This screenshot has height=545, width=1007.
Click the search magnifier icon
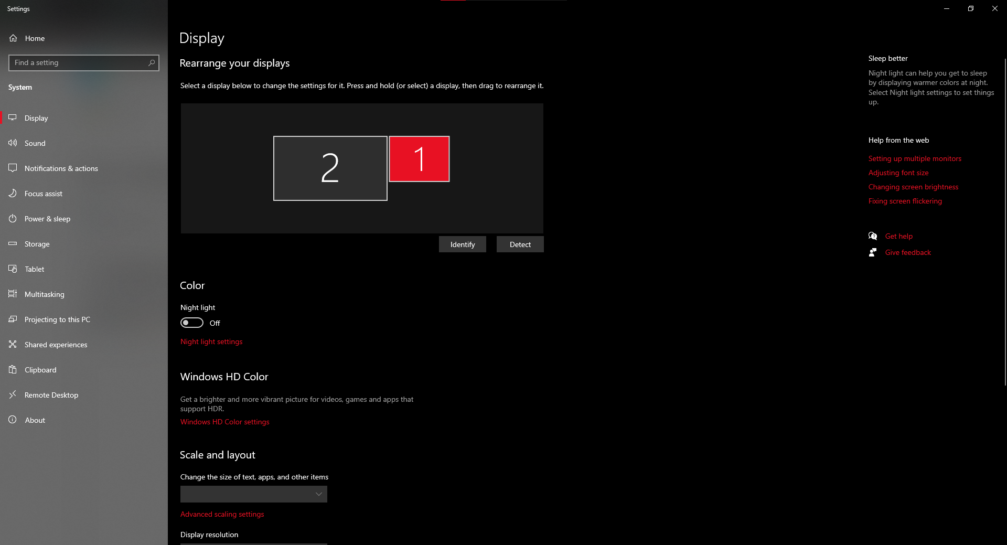click(152, 63)
